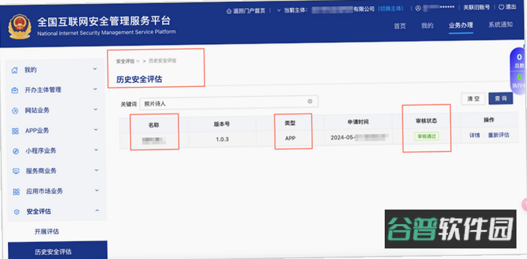The height and width of the screenshot is (259, 527).
Task: Click the 服务商业务 monitor icon
Action: click(16, 171)
